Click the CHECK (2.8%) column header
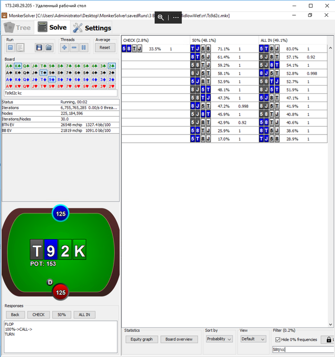Image resolution: width=335 pixels, height=357 pixels. (156, 40)
